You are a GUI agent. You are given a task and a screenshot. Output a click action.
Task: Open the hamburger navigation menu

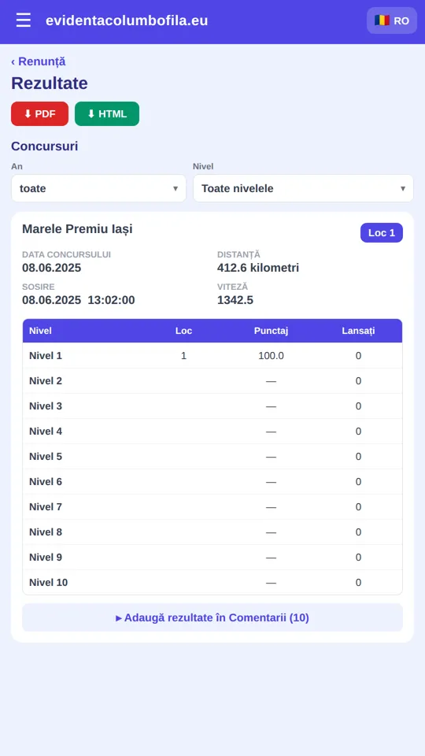23,20
